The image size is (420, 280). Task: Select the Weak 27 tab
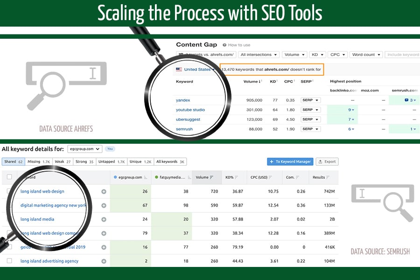[63, 161]
